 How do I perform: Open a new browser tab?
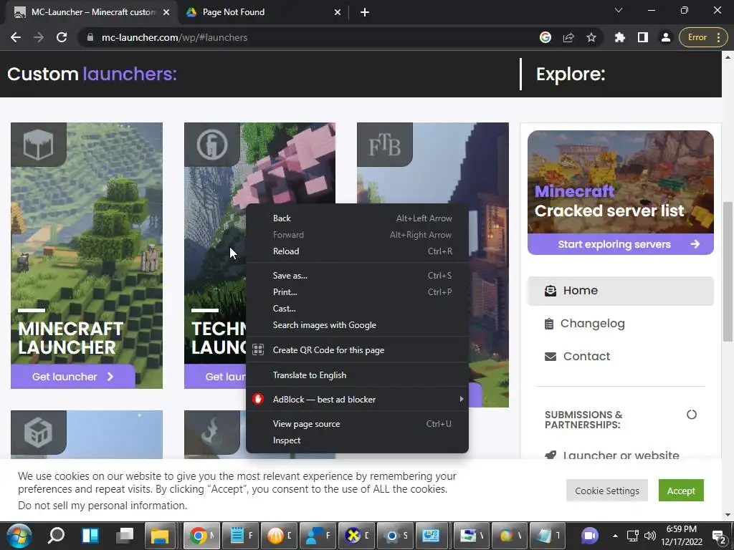click(365, 13)
